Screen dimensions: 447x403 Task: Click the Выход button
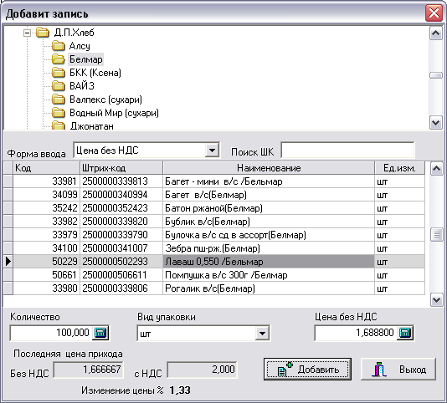tap(398, 370)
